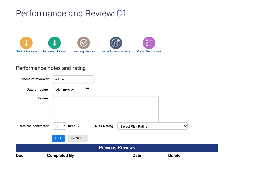Open the Rate the contractor score dropdown
This screenshot has width=270, height=178.
(59, 126)
